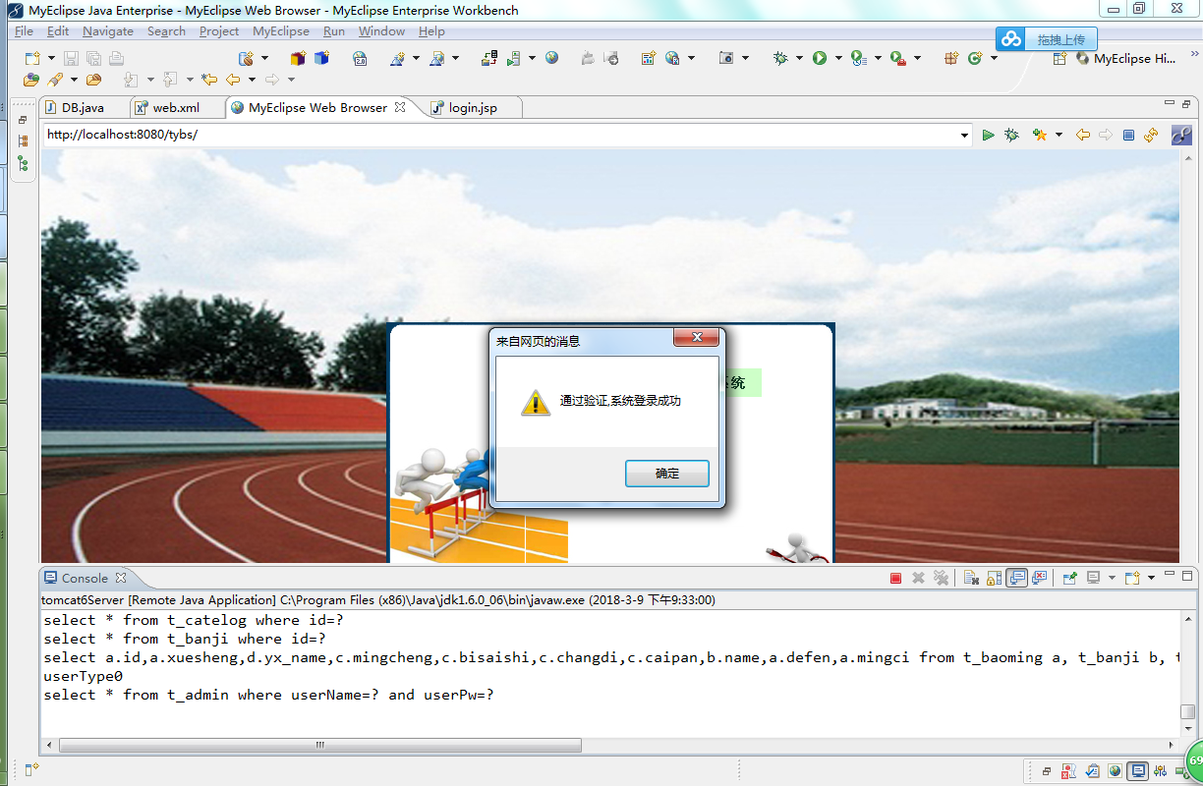Select the Console view tab

(84, 578)
